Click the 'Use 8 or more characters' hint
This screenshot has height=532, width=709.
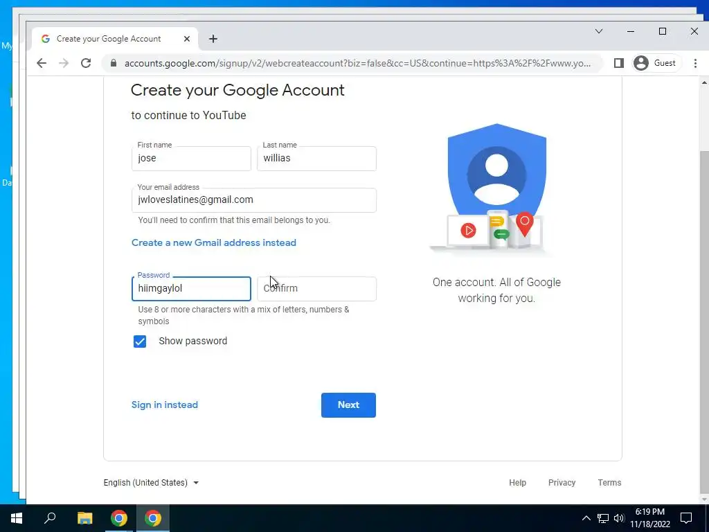point(244,315)
